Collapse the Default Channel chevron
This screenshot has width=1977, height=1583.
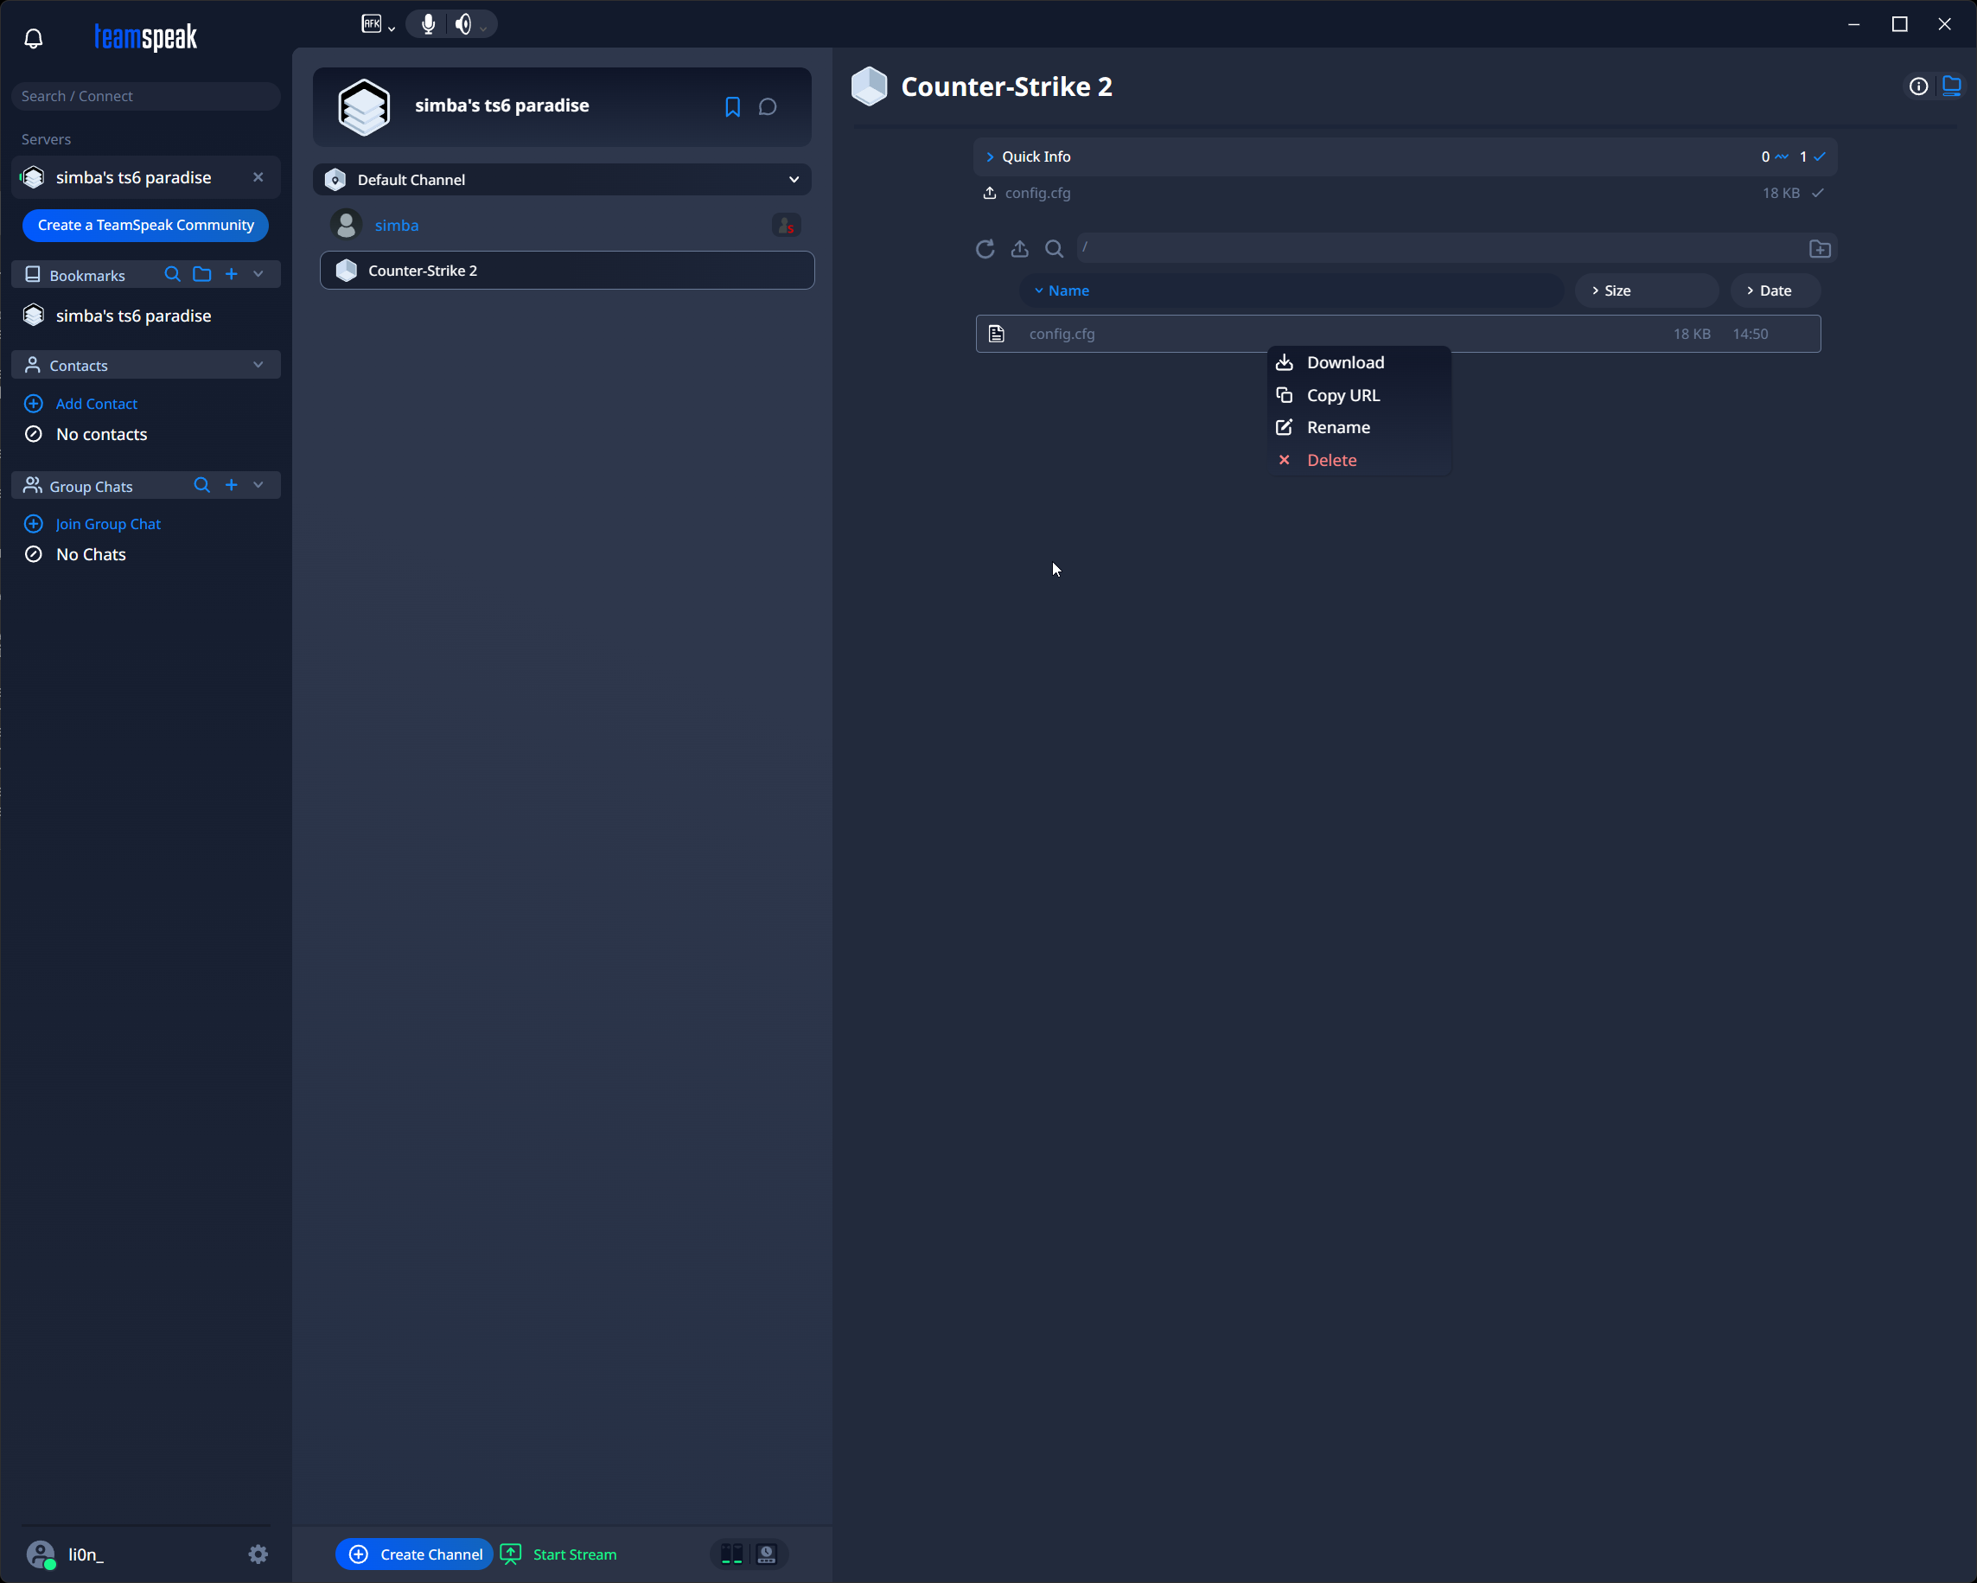click(x=794, y=180)
